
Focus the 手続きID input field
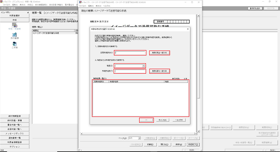(x=130, y=53)
